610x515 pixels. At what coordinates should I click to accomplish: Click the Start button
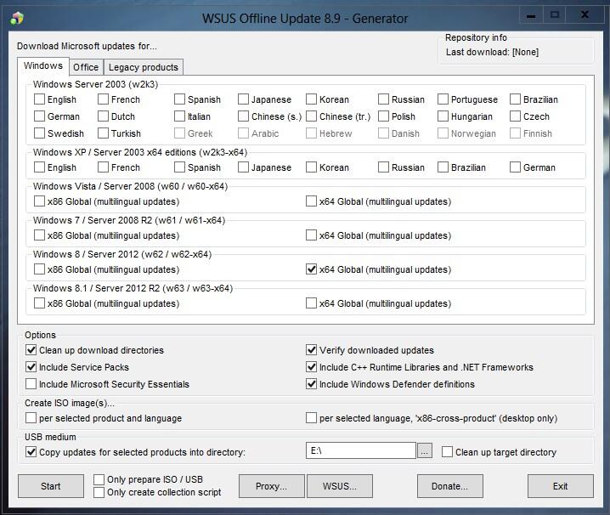click(x=51, y=486)
